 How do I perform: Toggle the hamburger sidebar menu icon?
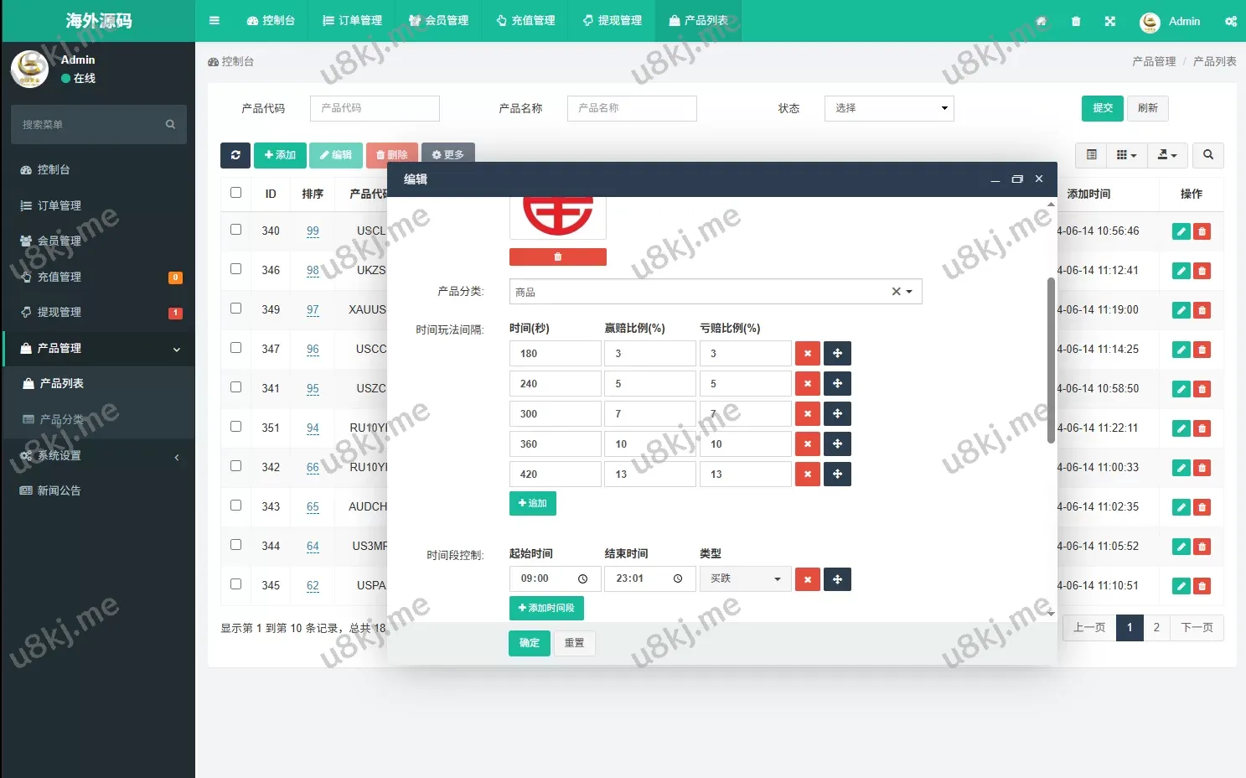point(215,21)
